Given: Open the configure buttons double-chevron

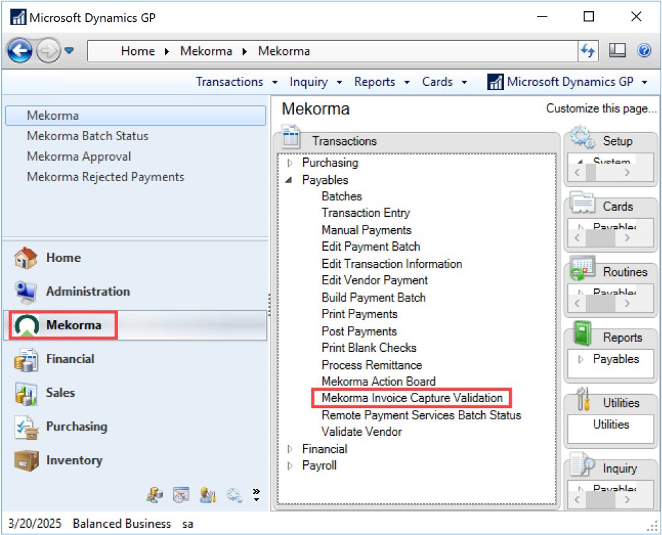Looking at the screenshot, I should [256, 495].
